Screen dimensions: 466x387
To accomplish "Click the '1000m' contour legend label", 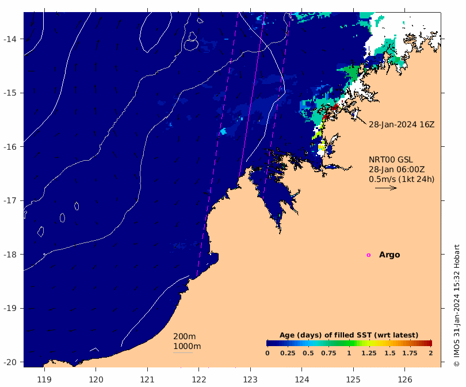I will click(x=187, y=346).
